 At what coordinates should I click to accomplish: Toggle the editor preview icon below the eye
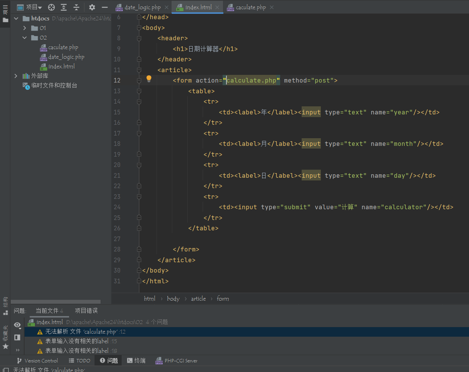click(x=17, y=337)
